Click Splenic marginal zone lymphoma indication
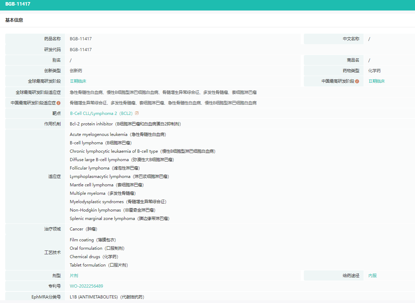The image size is (415, 303). [x=120, y=219]
